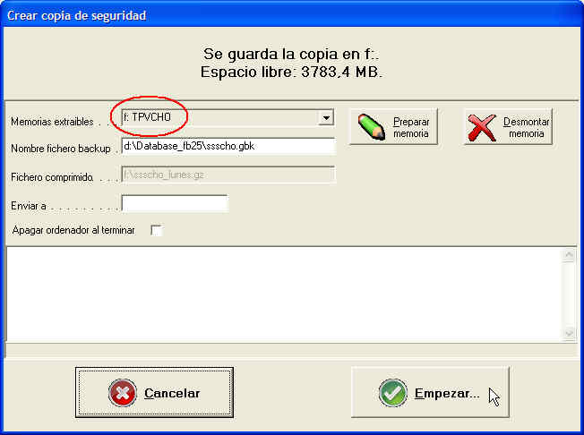Click the red X Desmontar memoria icon
The width and height of the screenshot is (584, 435).
tap(482, 127)
